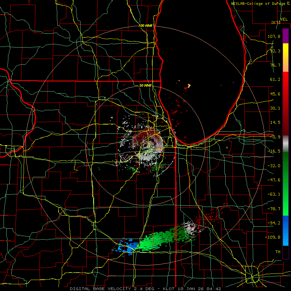Click the 100 NMI range ring label
Viewport: 291px width, 291px height.
point(145,26)
